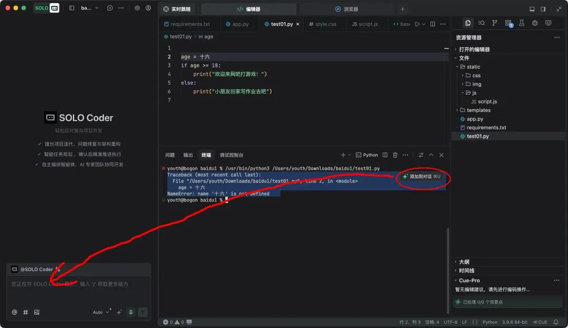Viewport: 568px width, 328px height.
Task: Toggle the bottom panel layout icon
Action: tap(532, 9)
